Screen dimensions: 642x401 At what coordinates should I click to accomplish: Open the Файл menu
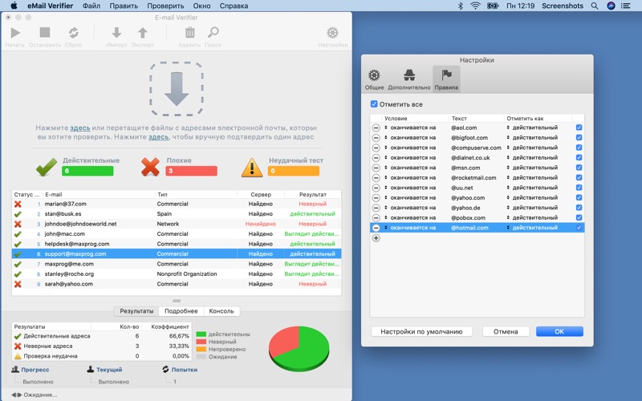click(x=91, y=6)
